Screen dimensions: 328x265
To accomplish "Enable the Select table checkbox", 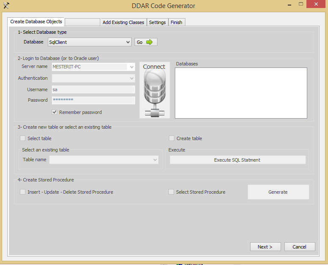I will point(23,138).
